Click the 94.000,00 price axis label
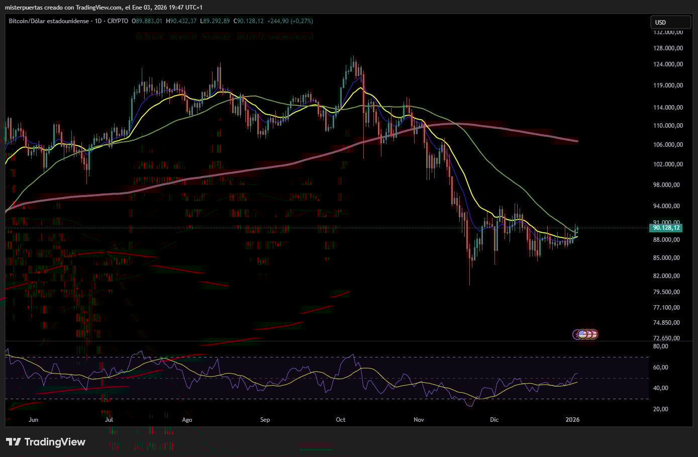This screenshot has height=457, width=698. pos(666,206)
